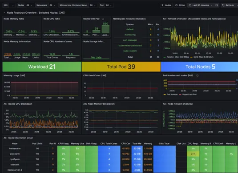Click the 8.2% CPU Request value
Viewport: 238px width, 173px height.
pos(71,31)
